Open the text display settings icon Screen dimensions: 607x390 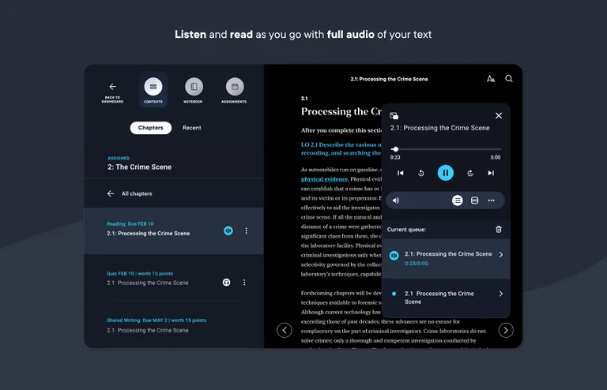(x=491, y=79)
